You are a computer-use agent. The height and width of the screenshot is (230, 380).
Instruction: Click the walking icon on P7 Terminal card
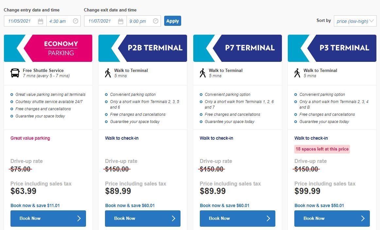(x=202, y=73)
